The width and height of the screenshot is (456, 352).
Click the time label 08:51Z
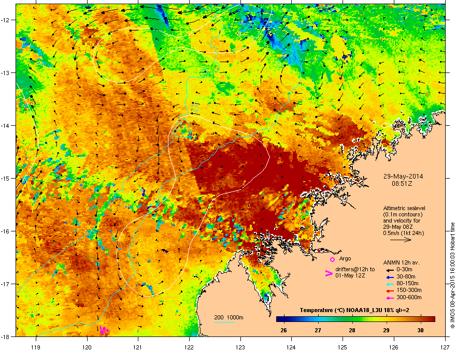pos(402,184)
